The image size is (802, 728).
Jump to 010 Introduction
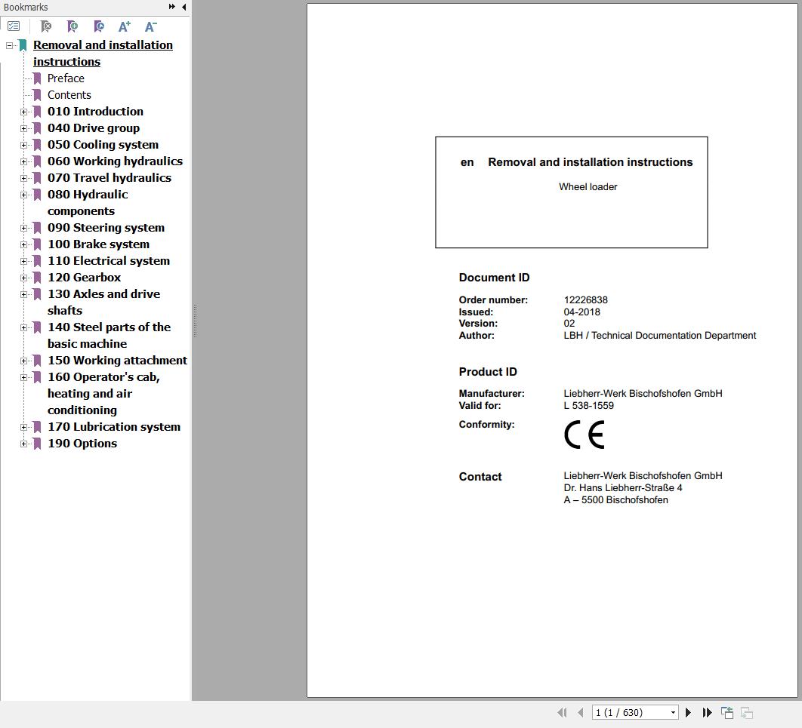[x=95, y=112]
